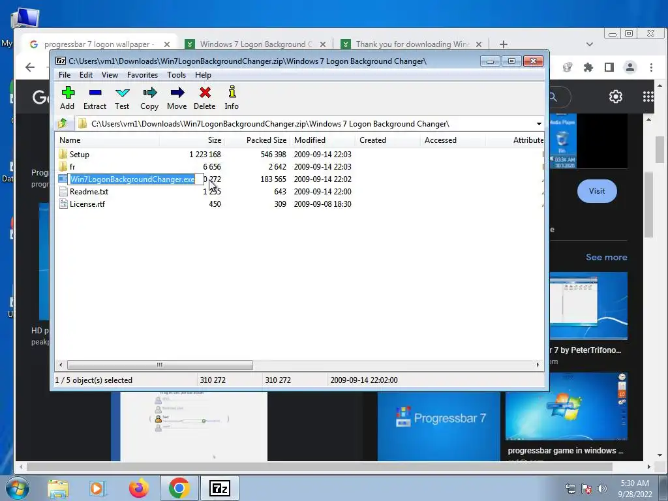
Task: Click the License.rtf file icon
Action: coord(63,204)
